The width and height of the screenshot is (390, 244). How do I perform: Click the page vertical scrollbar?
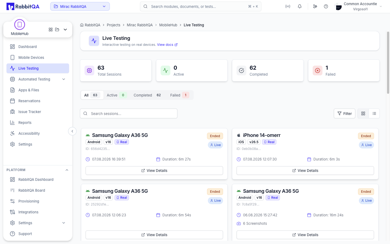coord(388,63)
